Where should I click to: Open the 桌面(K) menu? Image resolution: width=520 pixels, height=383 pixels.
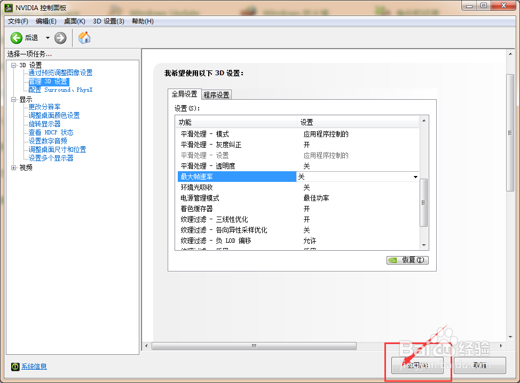tap(75, 21)
